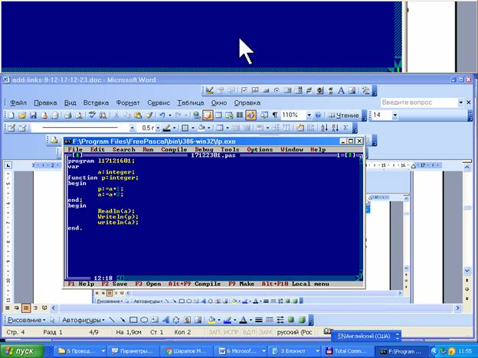
Task: Click the 3-D Style green cube icon
Action: (302, 320)
